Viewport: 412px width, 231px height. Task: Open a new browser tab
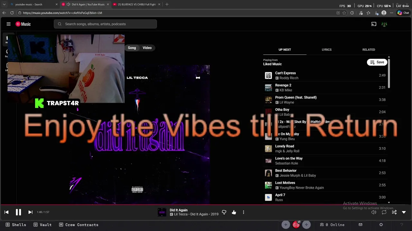167,4
